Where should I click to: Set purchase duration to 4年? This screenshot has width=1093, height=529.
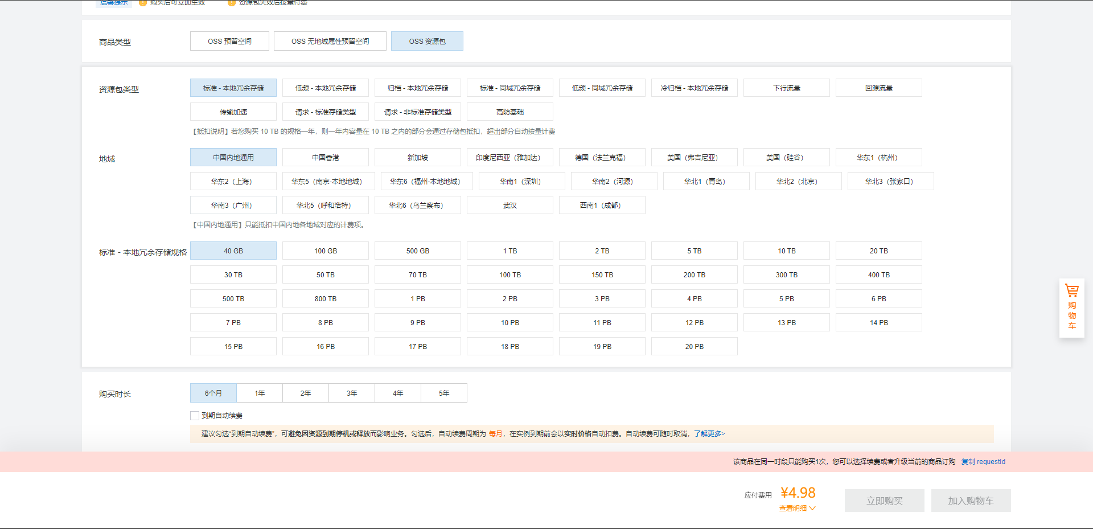[x=398, y=393]
